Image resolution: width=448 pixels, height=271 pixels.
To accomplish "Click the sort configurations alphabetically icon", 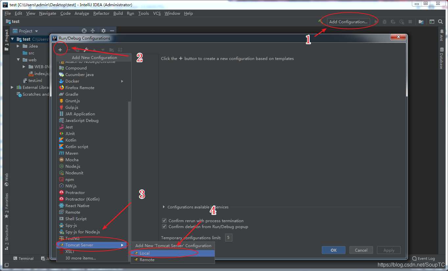I will (120, 50).
